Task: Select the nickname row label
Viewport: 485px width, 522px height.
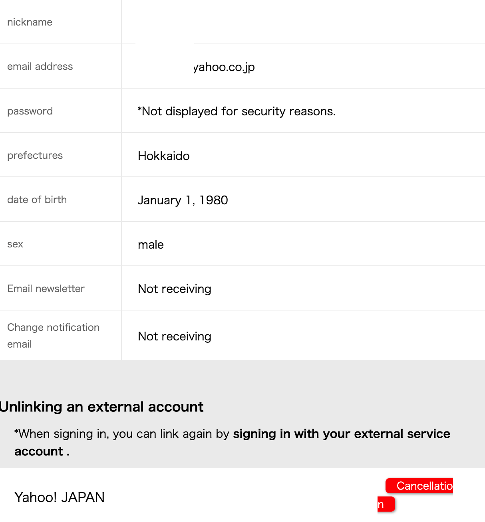Action: click(30, 22)
